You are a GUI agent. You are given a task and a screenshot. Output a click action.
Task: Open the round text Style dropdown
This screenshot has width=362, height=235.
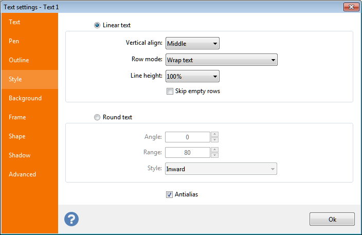(221, 169)
